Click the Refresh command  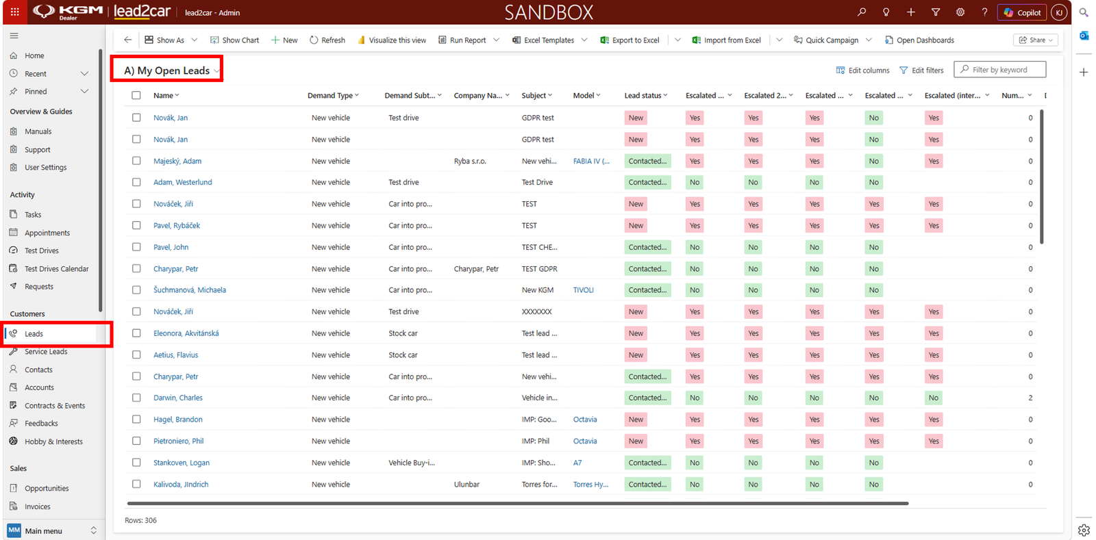pyautogui.click(x=327, y=40)
